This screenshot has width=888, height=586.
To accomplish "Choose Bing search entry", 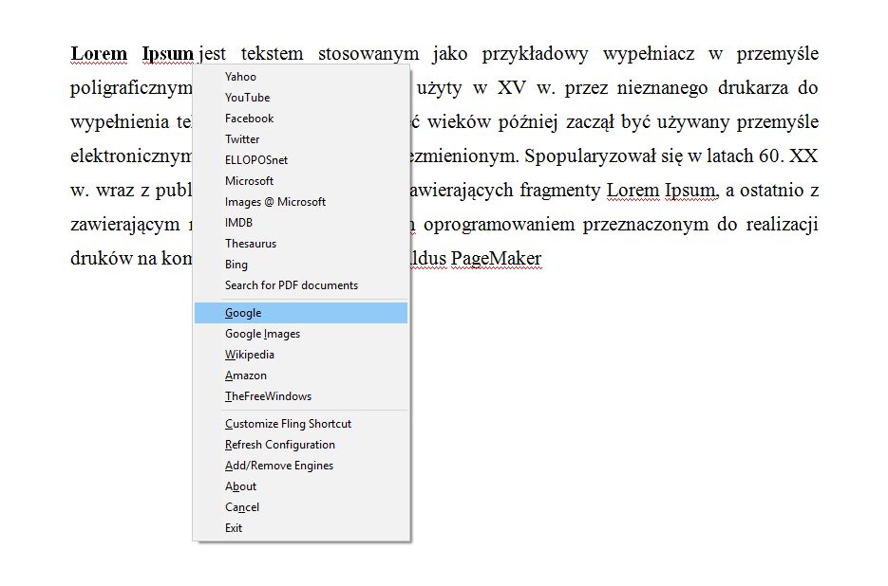I will click(301, 265).
